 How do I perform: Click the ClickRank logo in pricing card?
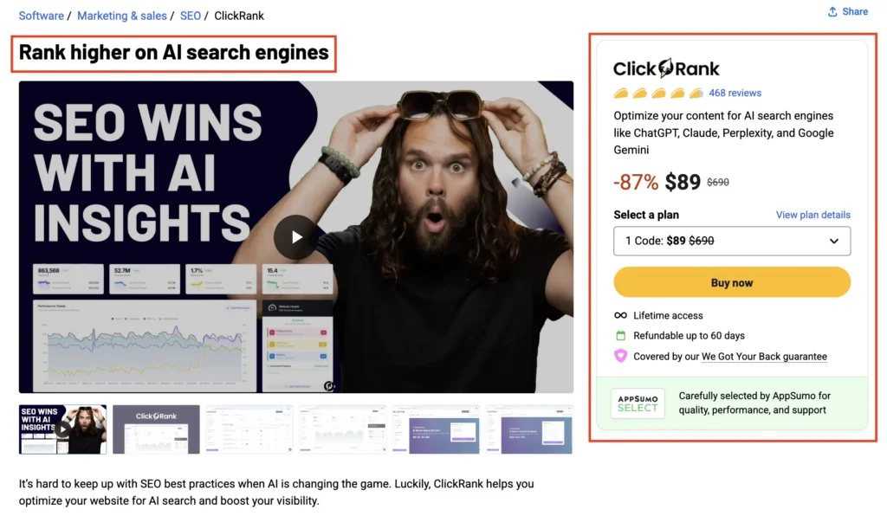[666, 68]
